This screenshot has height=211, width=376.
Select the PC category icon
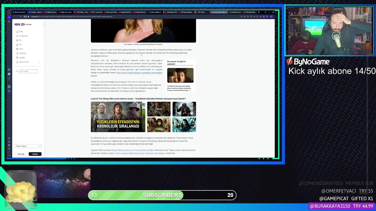17,40
